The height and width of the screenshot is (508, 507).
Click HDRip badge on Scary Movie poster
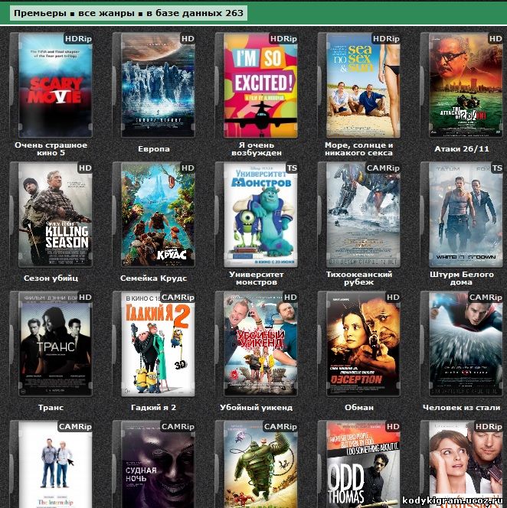(78, 38)
